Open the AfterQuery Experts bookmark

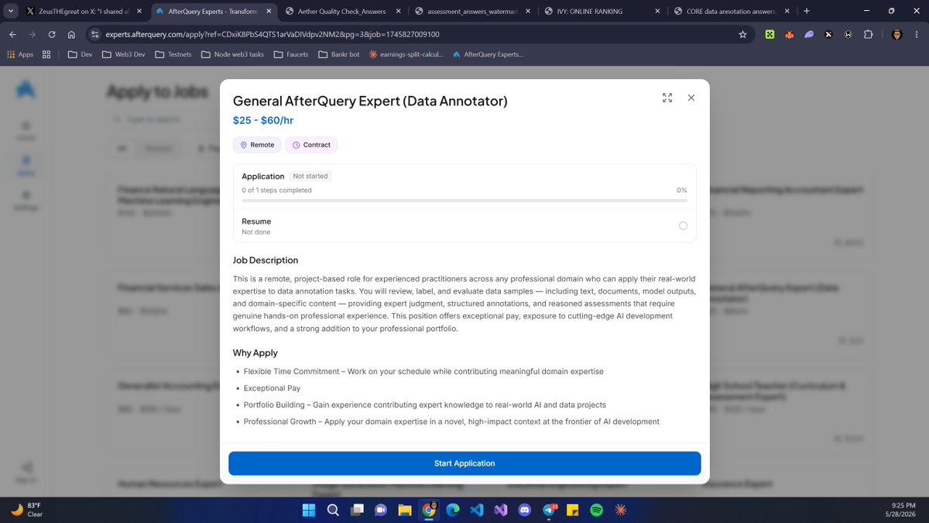[x=488, y=54]
